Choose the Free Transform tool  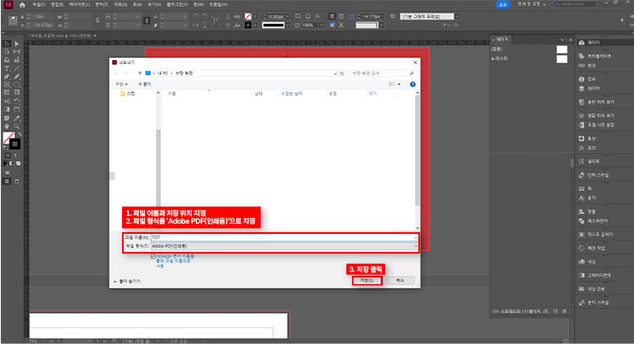point(17,101)
